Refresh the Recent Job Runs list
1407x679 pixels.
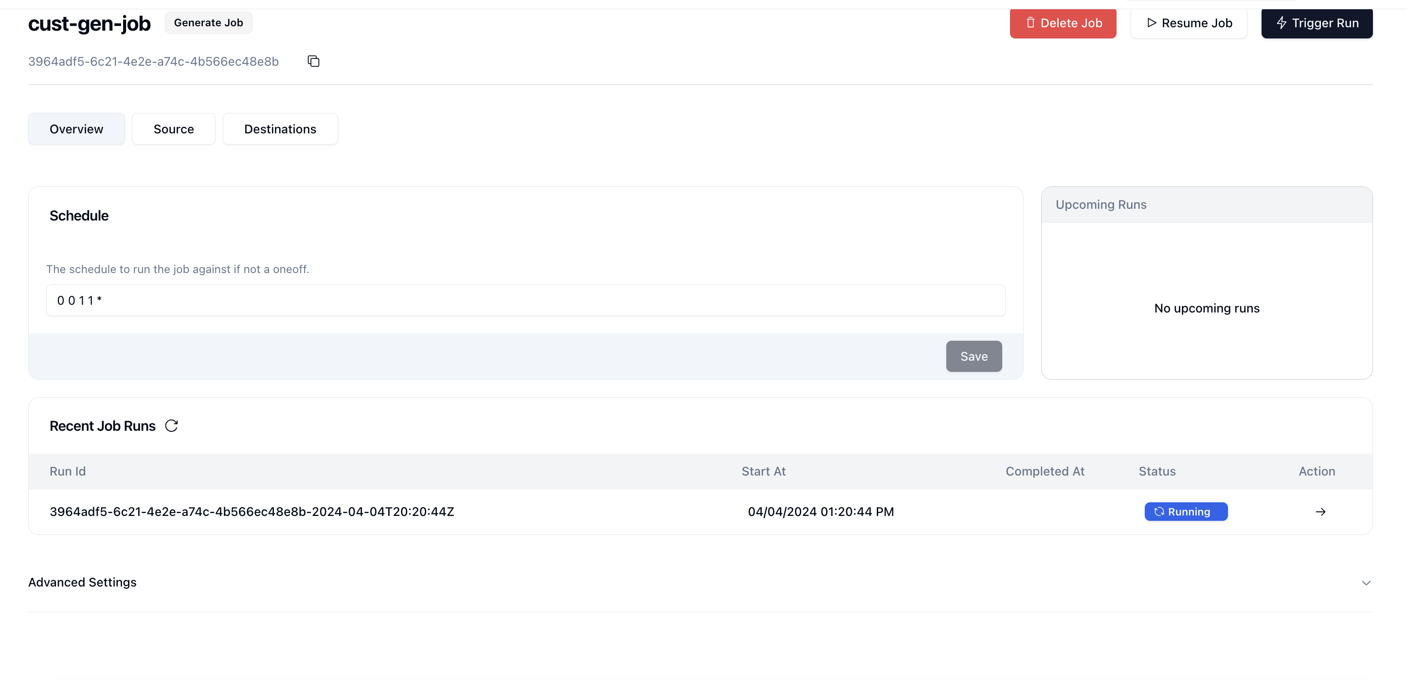coord(172,425)
